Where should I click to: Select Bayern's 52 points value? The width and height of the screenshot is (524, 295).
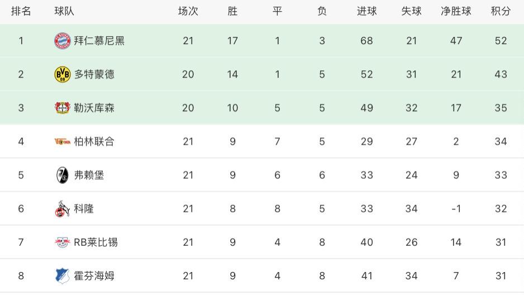point(501,41)
